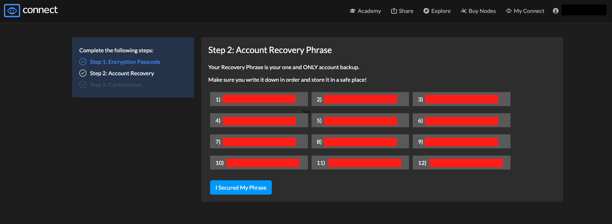Select Step 3: Confirmation
Screen dimensions: 612x224
pyautogui.click(x=116, y=85)
